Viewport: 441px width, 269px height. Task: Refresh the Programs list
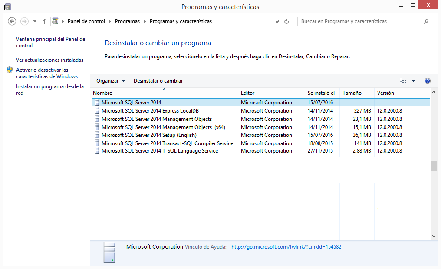point(286,21)
